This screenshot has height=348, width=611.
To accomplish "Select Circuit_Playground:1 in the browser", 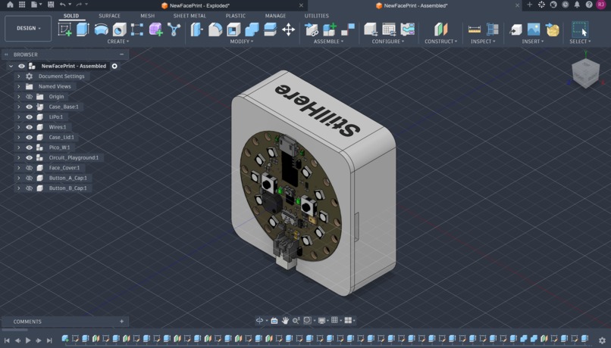I will point(74,157).
